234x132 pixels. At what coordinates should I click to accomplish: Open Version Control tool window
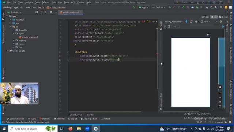(15, 119)
